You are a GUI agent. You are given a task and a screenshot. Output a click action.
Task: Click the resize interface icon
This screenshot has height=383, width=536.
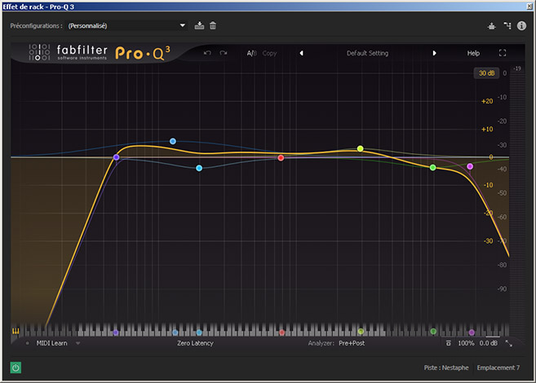click(x=508, y=343)
